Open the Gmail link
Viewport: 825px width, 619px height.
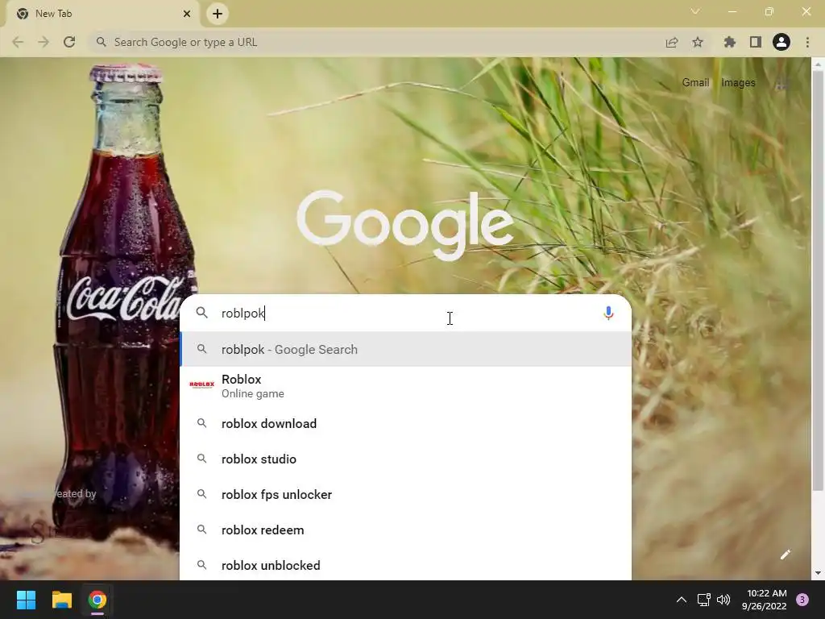point(695,83)
